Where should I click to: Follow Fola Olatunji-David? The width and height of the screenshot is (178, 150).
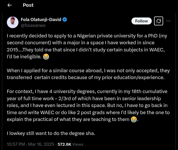pos(141,21)
